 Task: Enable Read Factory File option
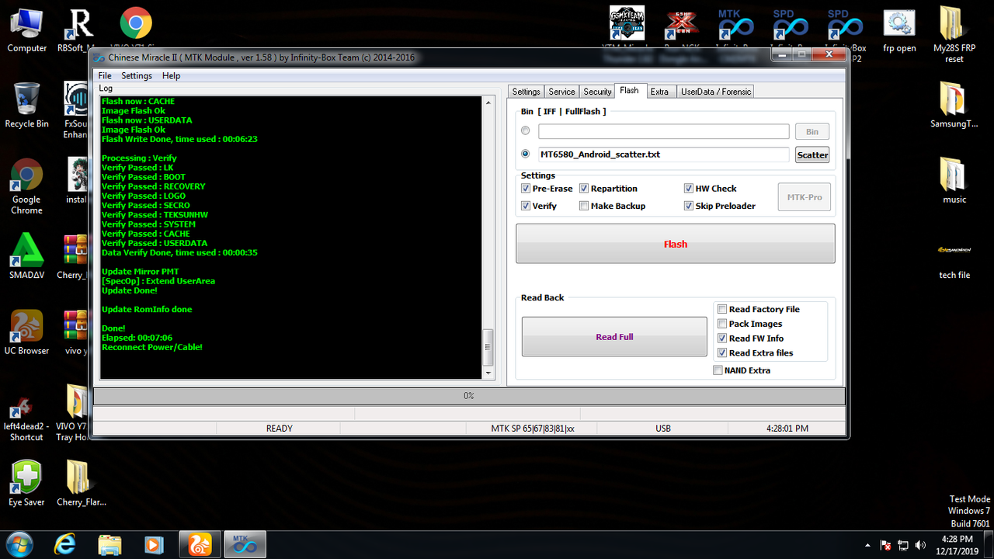pyautogui.click(x=722, y=309)
